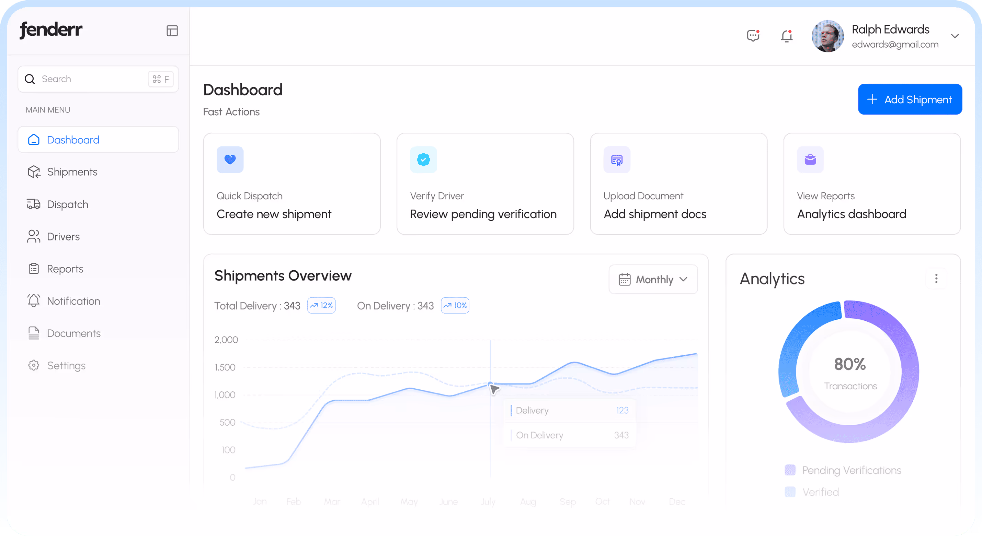Open the Reports icon in the sidebar

pos(34,269)
